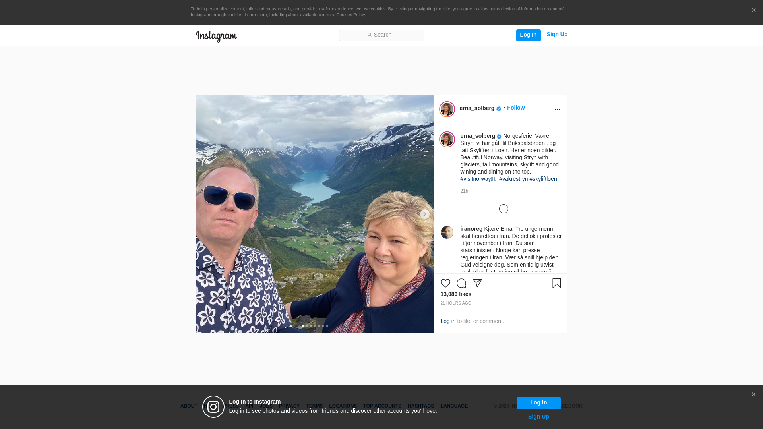The width and height of the screenshot is (763, 429).
Task: Click the 21h caption timestamp
Action: (464, 191)
